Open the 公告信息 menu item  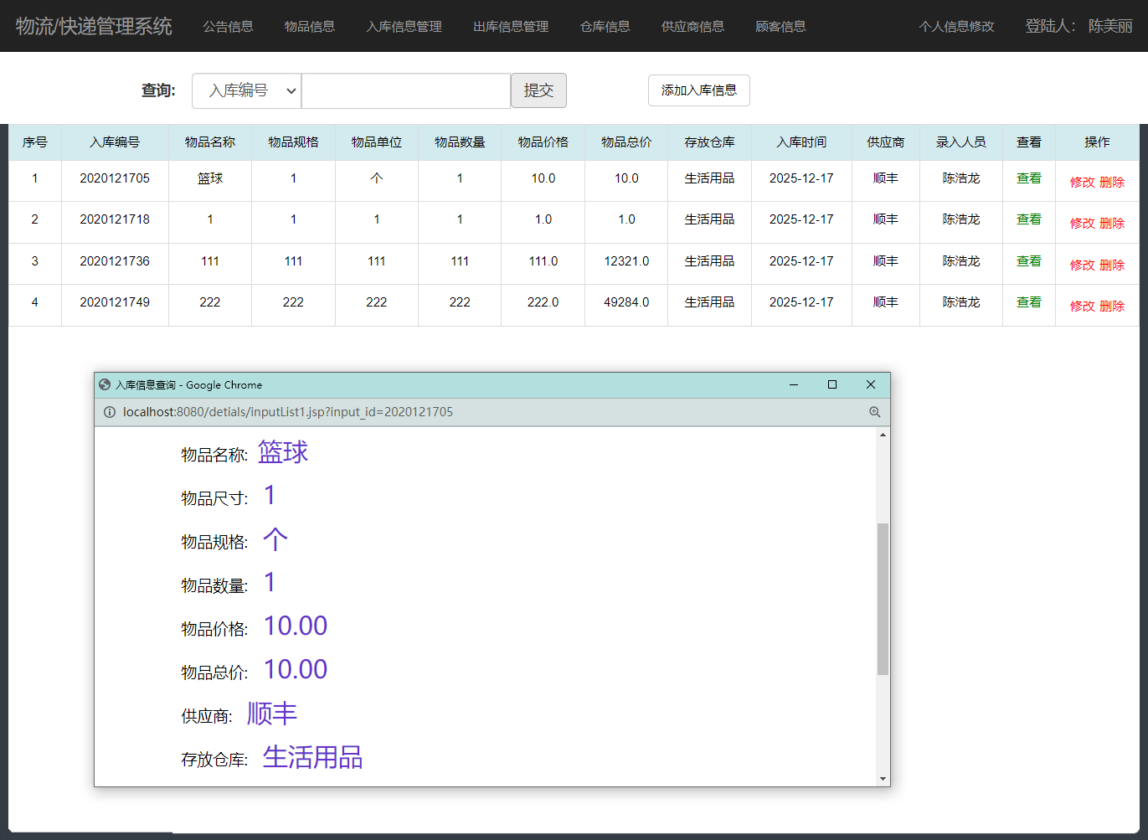coord(227,26)
